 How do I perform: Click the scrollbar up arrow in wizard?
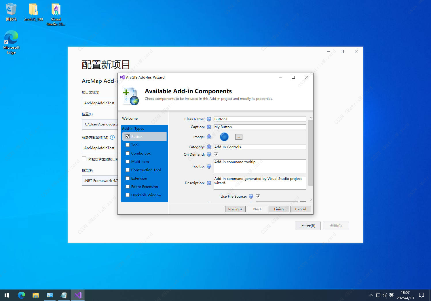tap(311, 118)
